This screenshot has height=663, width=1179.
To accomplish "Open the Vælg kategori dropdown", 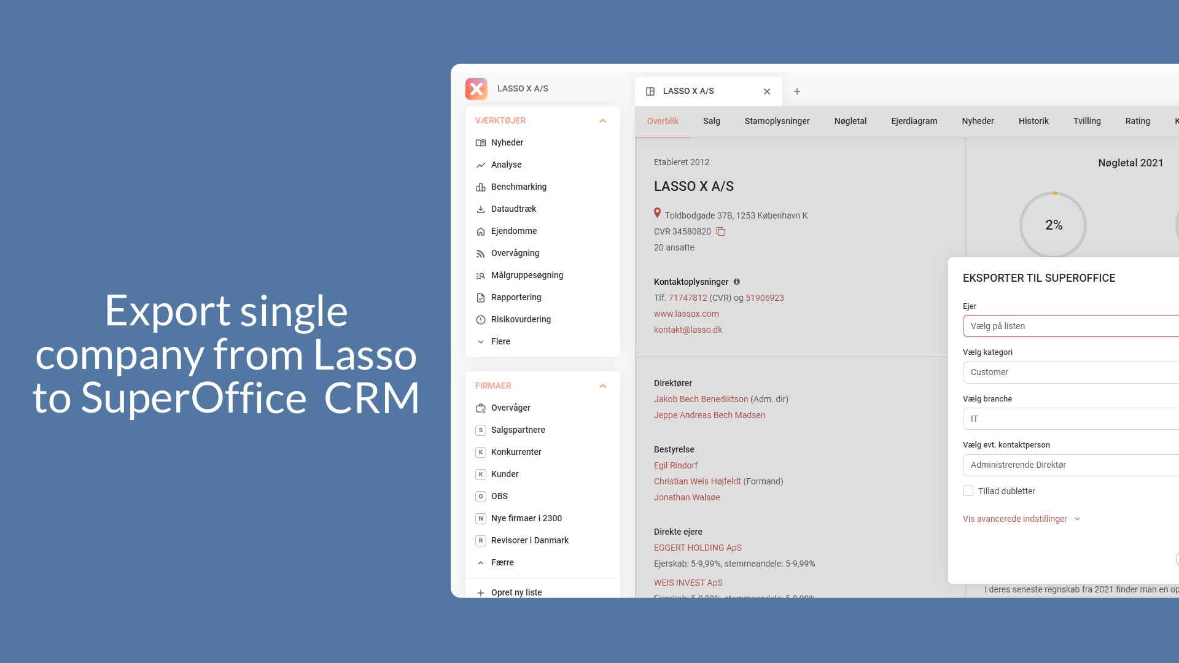I will click(1071, 373).
